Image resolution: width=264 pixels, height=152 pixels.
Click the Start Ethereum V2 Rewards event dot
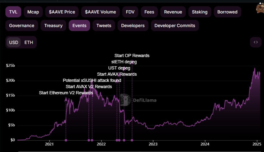click(x=66, y=140)
